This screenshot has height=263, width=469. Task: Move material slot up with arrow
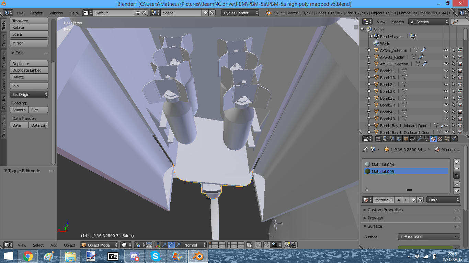(457, 184)
